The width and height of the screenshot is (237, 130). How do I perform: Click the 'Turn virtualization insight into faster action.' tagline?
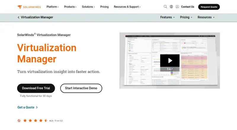pos(59,71)
